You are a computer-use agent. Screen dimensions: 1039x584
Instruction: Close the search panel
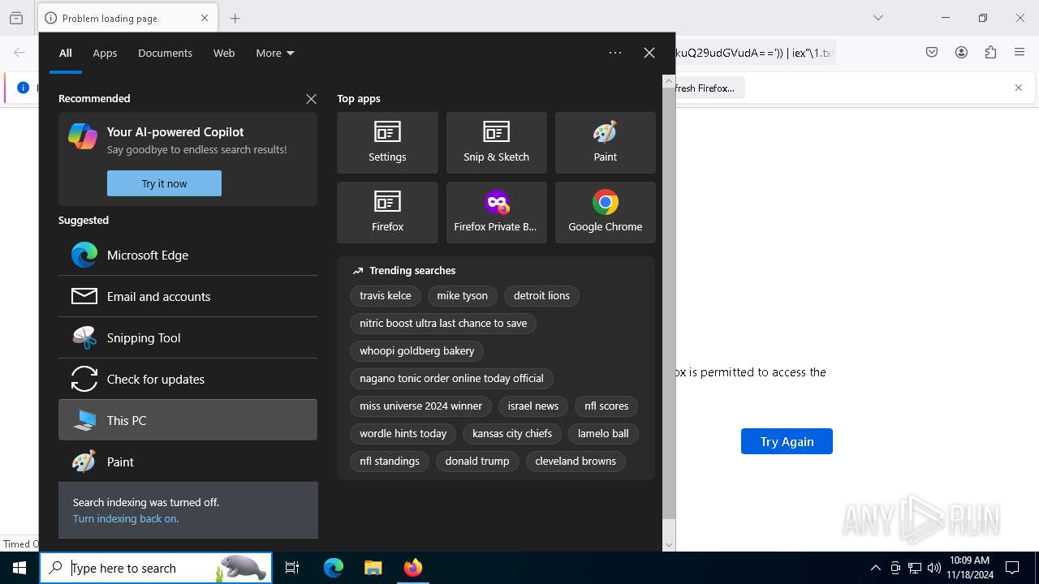click(x=649, y=53)
